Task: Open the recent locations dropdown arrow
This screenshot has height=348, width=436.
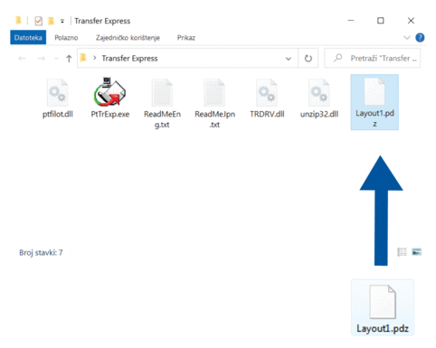Action: (56, 59)
